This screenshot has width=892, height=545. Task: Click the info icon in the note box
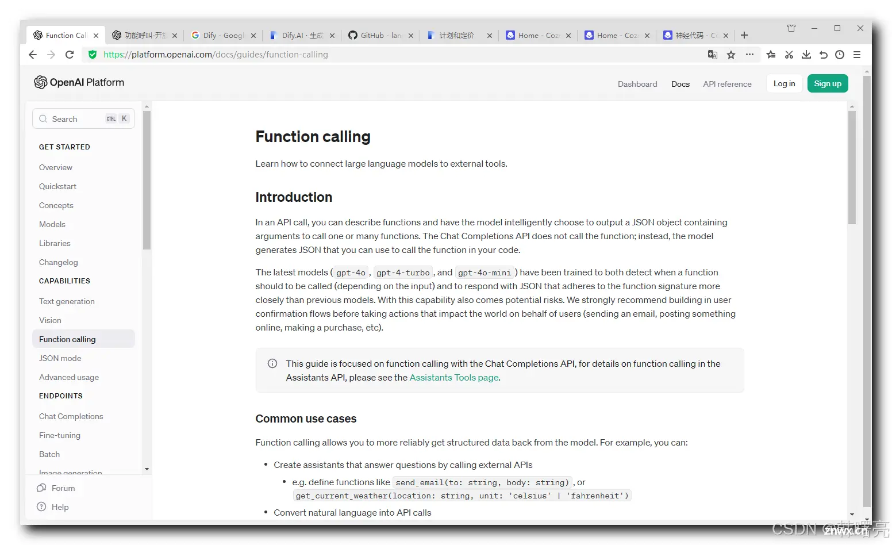coord(272,363)
